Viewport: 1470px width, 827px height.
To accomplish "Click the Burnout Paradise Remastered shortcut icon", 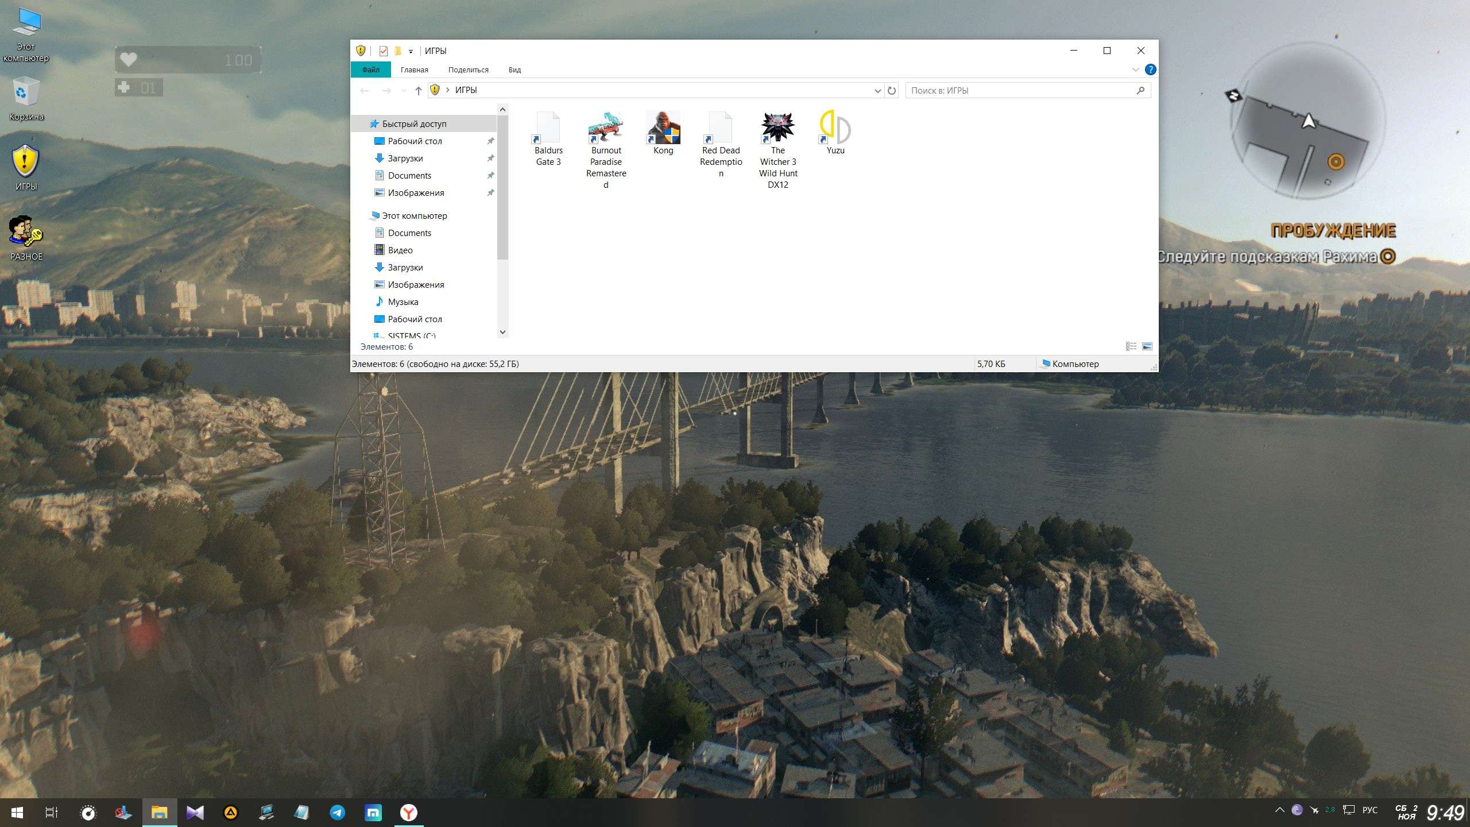I will (x=606, y=127).
